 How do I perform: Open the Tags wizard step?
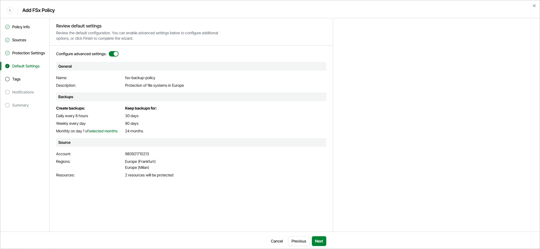pyautogui.click(x=16, y=79)
